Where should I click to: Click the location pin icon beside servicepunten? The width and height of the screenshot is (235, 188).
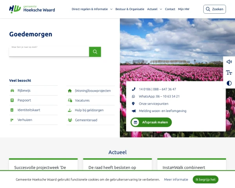coord(133,103)
